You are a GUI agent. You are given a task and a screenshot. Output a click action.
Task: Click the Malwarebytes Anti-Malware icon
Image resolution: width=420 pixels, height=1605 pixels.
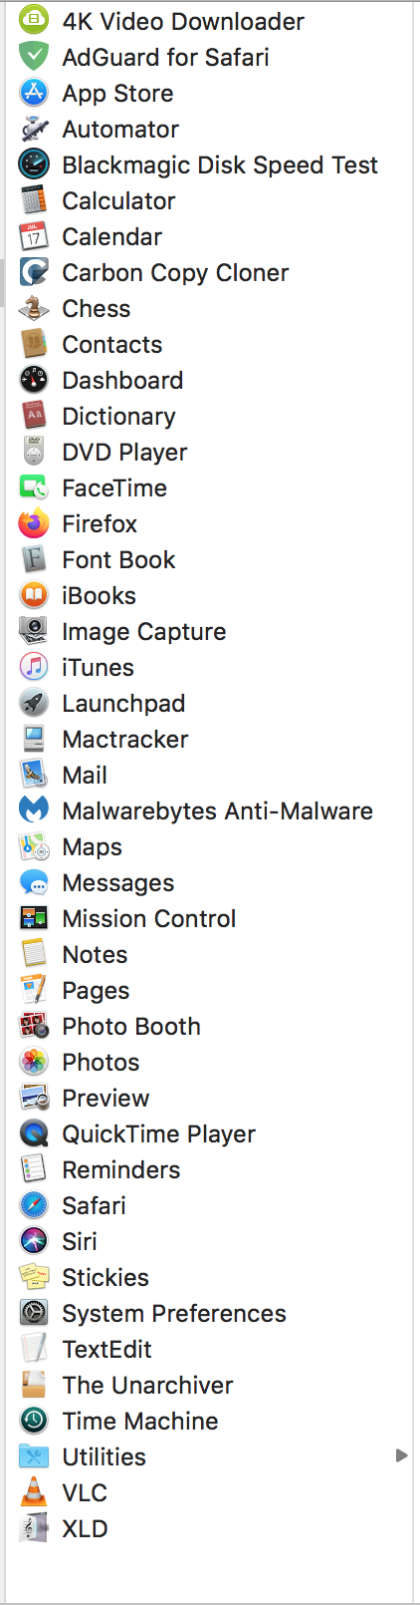[34, 810]
